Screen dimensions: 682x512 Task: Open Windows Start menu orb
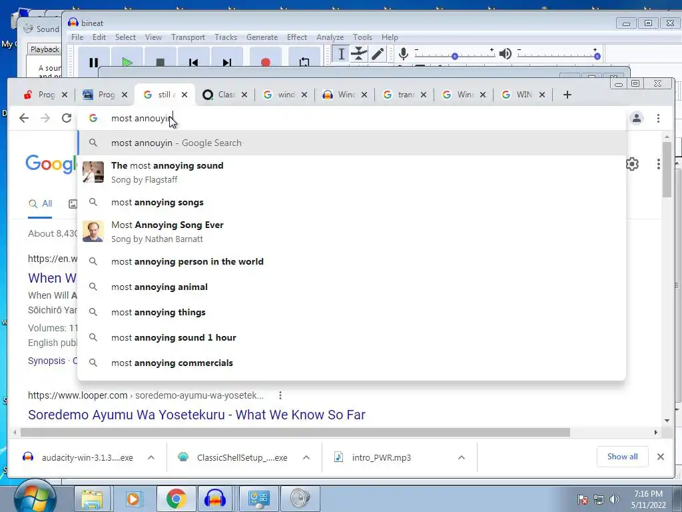35,497
